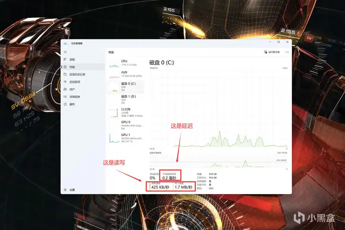
Task: Select the Performance (性能) sidebar icon
Action: (65, 67)
